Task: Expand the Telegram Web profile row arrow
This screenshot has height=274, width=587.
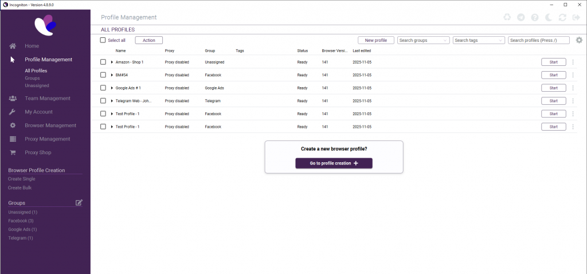Action: (x=112, y=101)
